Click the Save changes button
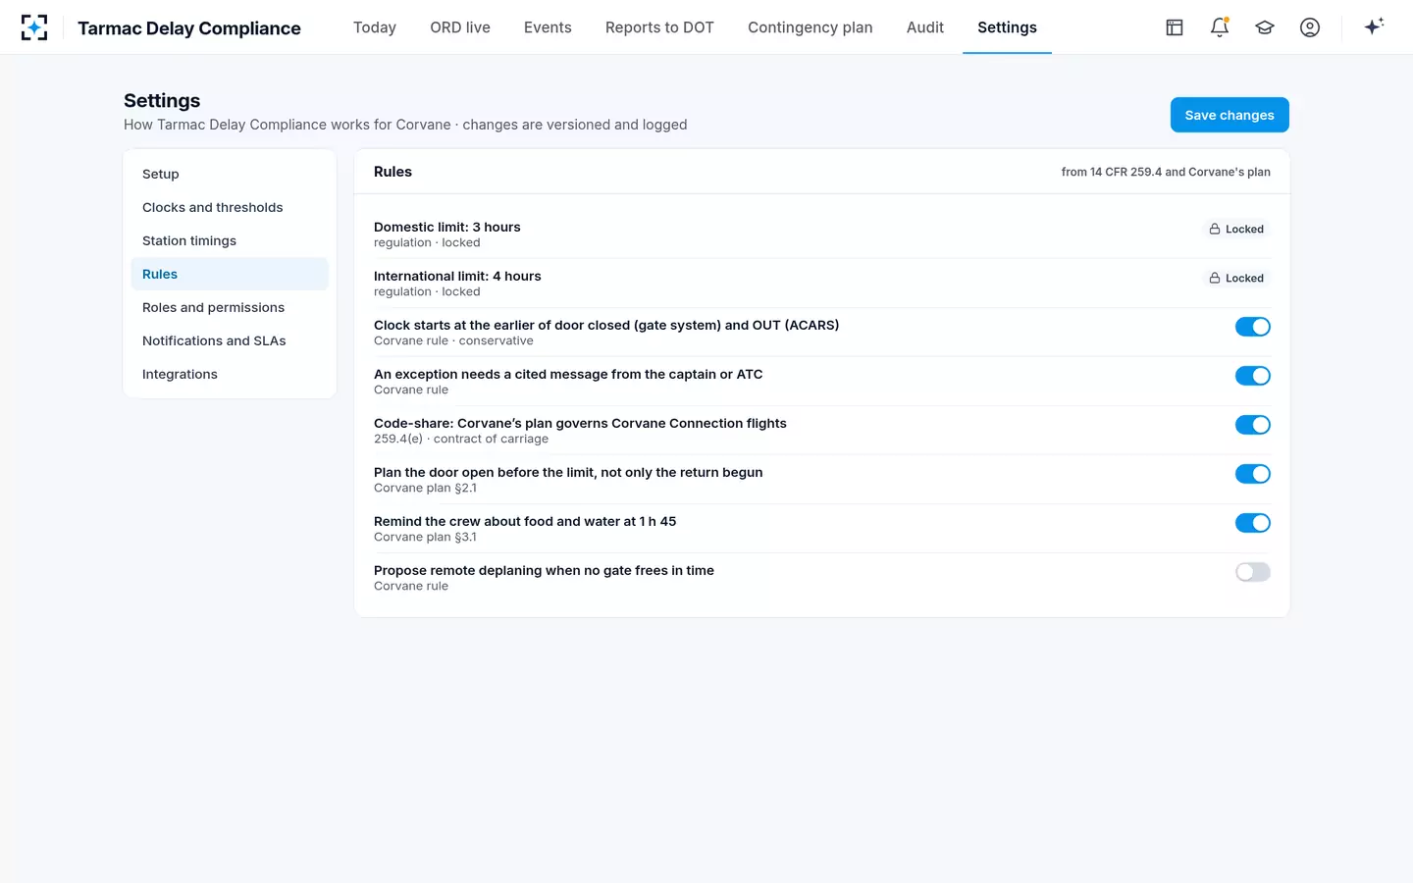The height and width of the screenshot is (883, 1413). pos(1230,115)
